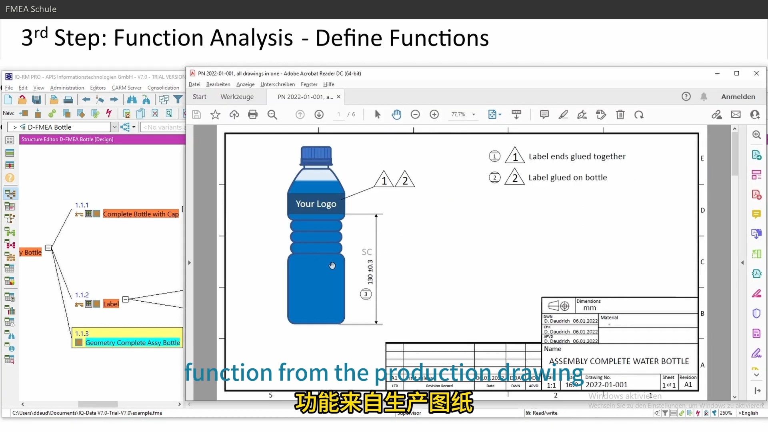Click the filter funnel toolbar icon in IQ-RM

[178, 100]
